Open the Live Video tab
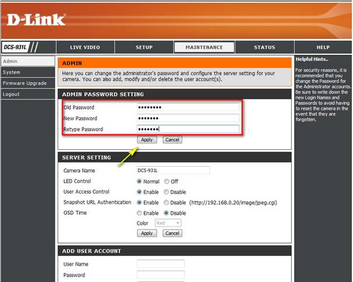The width and height of the screenshot is (353, 282). [85, 47]
